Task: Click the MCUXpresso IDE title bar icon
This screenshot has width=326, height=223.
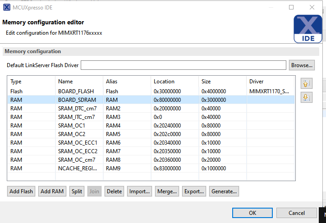Action: coord(7,7)
